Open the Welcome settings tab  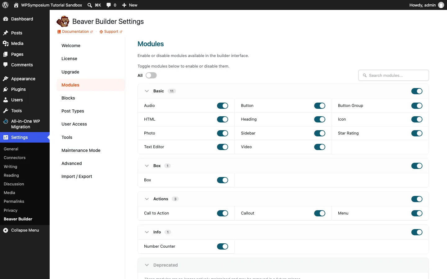(91, 46)
